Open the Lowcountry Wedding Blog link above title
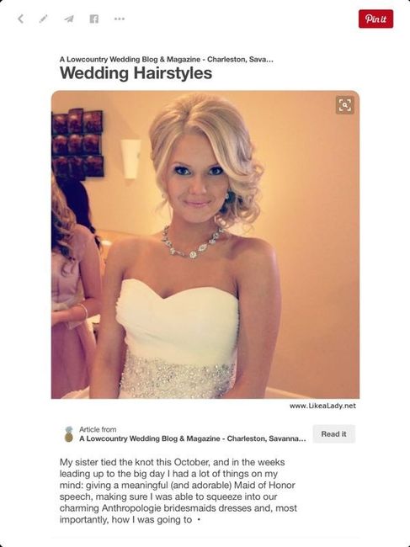410x547 pixels. [167, 59]
